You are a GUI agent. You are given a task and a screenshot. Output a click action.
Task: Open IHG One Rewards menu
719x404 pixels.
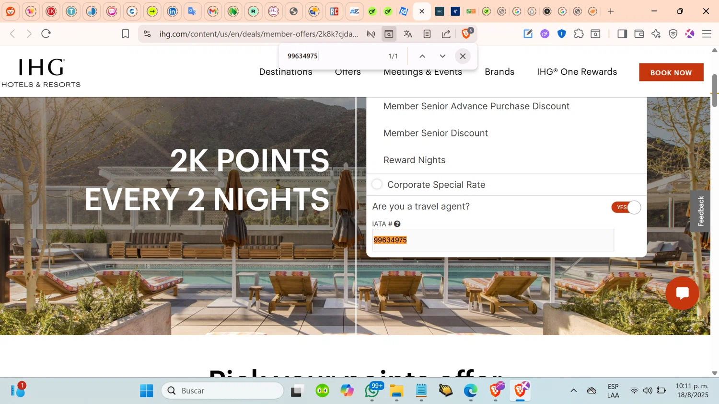[x=577, y=72]
